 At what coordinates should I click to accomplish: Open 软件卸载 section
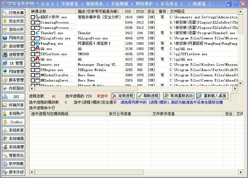click(14, 164)
